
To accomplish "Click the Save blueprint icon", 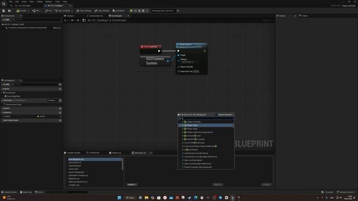I will 4,11.
